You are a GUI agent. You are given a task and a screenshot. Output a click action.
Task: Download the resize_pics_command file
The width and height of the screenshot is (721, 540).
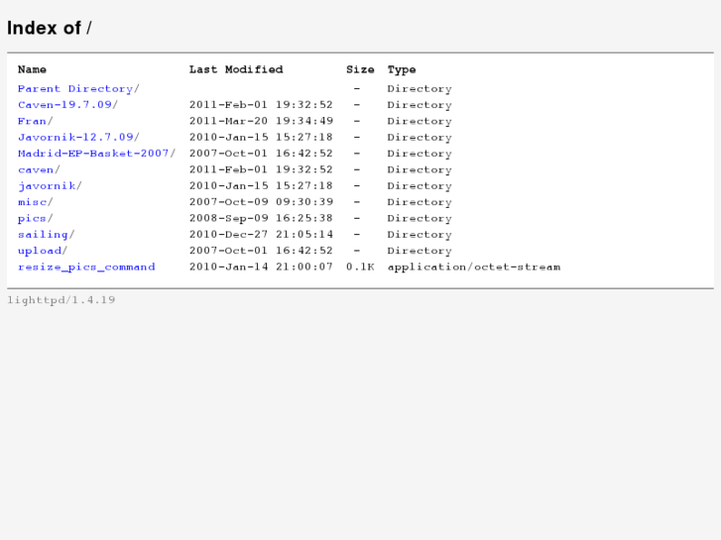[86, 267]
